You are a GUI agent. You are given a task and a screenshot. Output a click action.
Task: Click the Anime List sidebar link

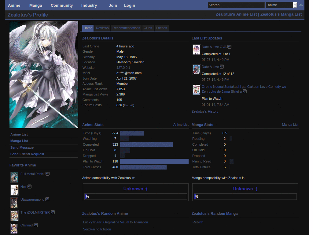tap(19, 134)
